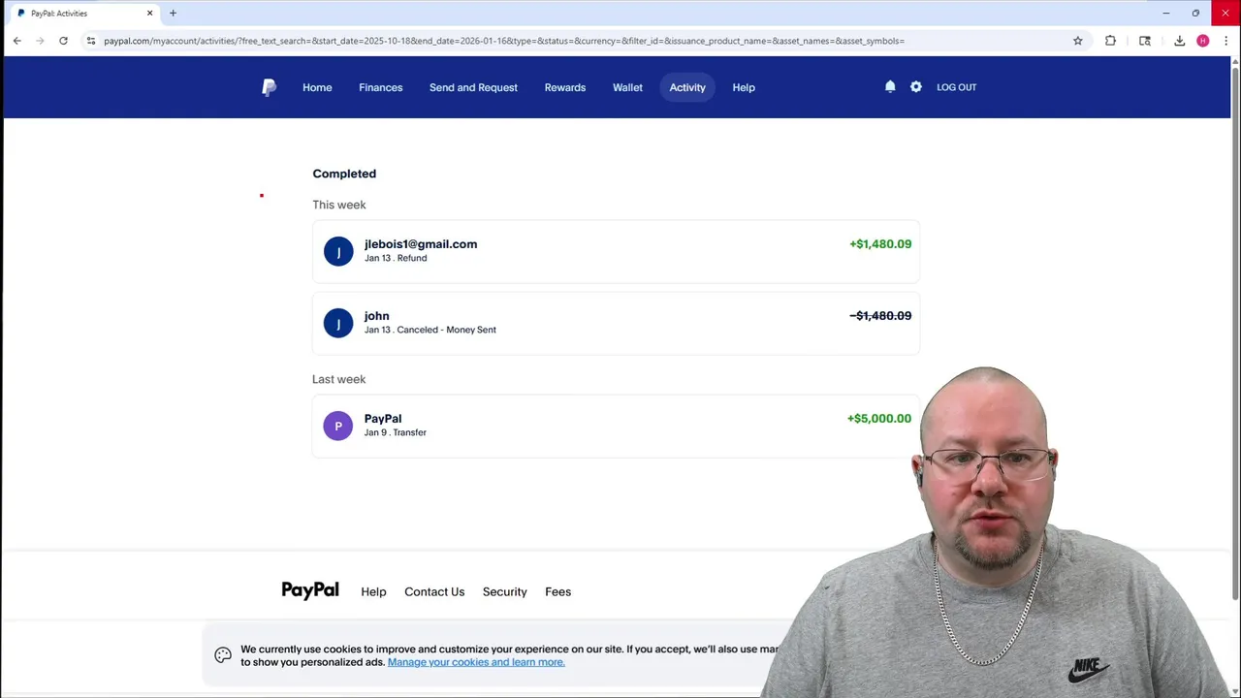Viewport: 1241px width, 698px height.
Task: Click the +$5,000.00 transfer amount
Action: 879,419
